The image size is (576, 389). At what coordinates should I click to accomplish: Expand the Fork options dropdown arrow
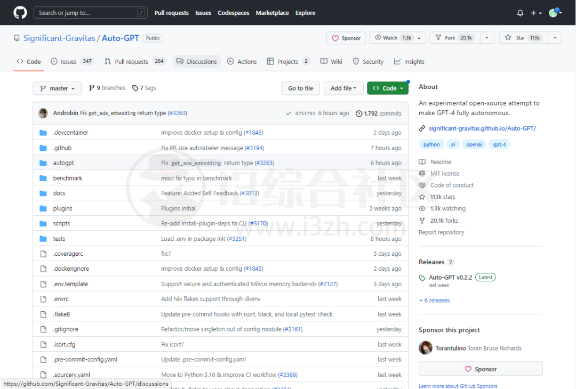tap(487, 38)
